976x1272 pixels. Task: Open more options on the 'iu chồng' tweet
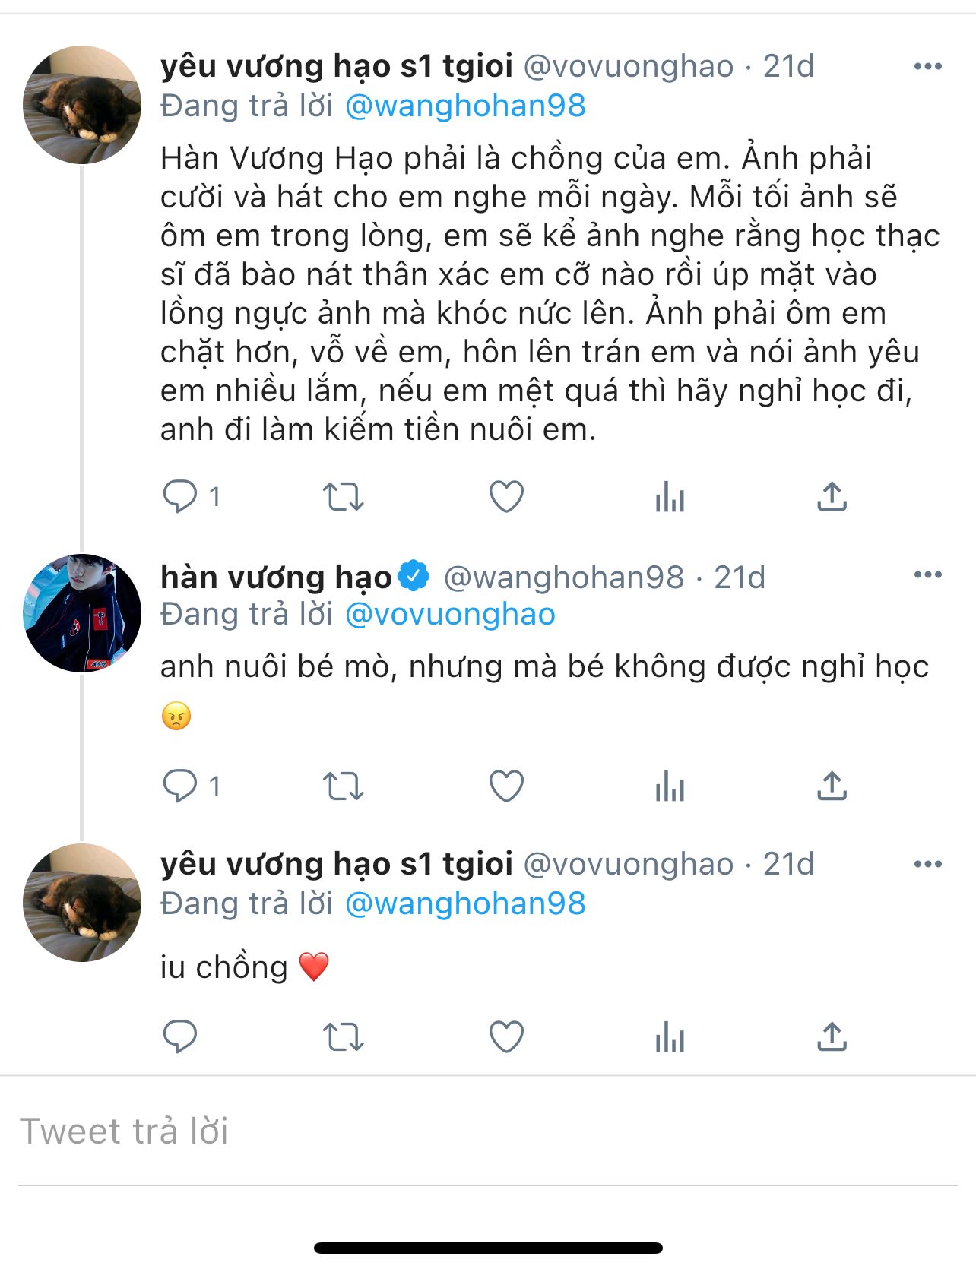point(927,864)
